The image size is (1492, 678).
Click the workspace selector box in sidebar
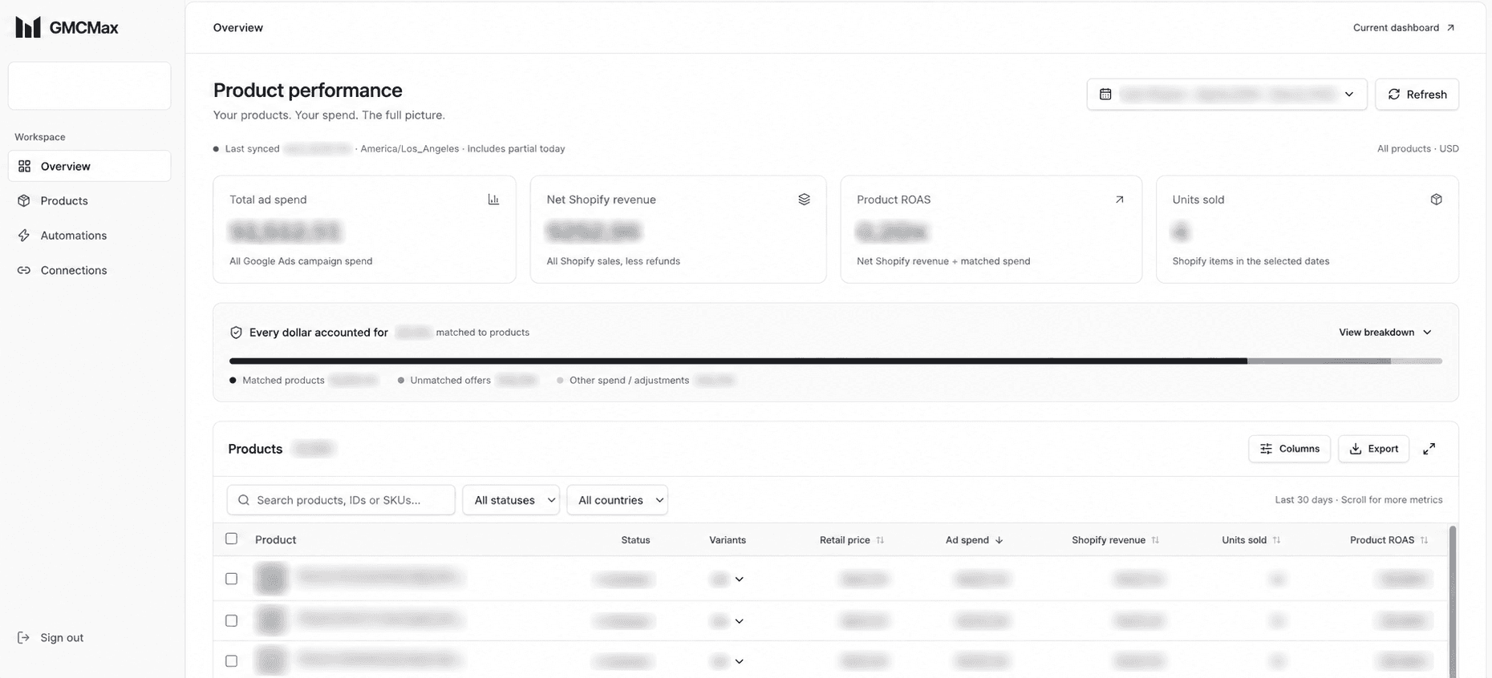pos(89,86)
